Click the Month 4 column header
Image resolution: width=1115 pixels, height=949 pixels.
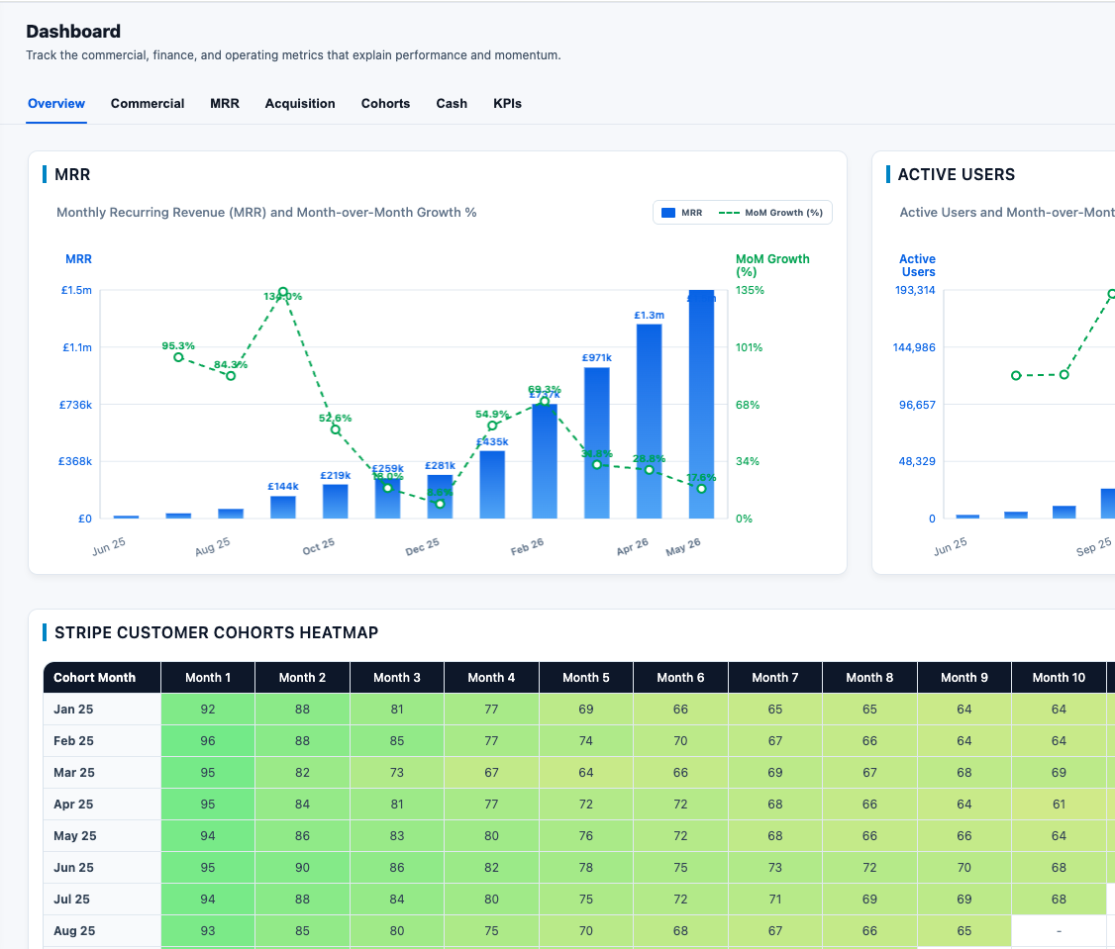[x=491, y=678]
